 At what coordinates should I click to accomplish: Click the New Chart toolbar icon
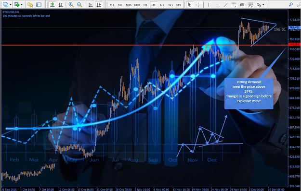[x=5, y=5]
